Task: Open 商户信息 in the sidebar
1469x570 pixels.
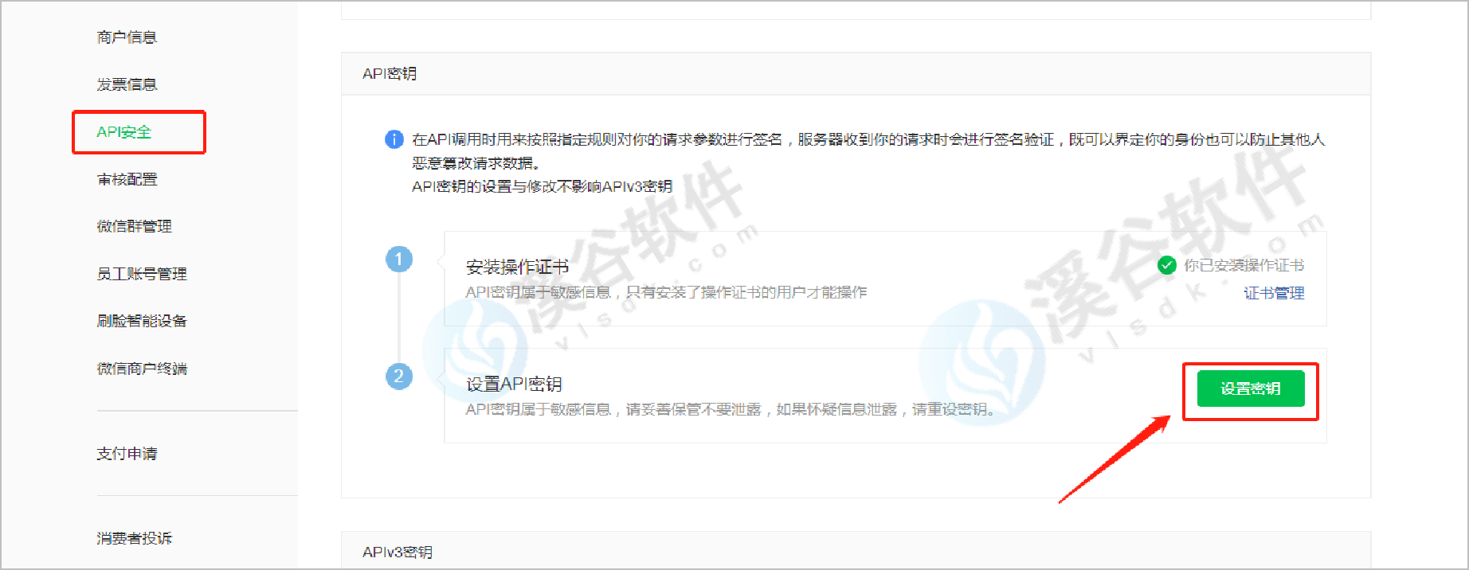Action: pyautogui.click(x=127, y=37)
